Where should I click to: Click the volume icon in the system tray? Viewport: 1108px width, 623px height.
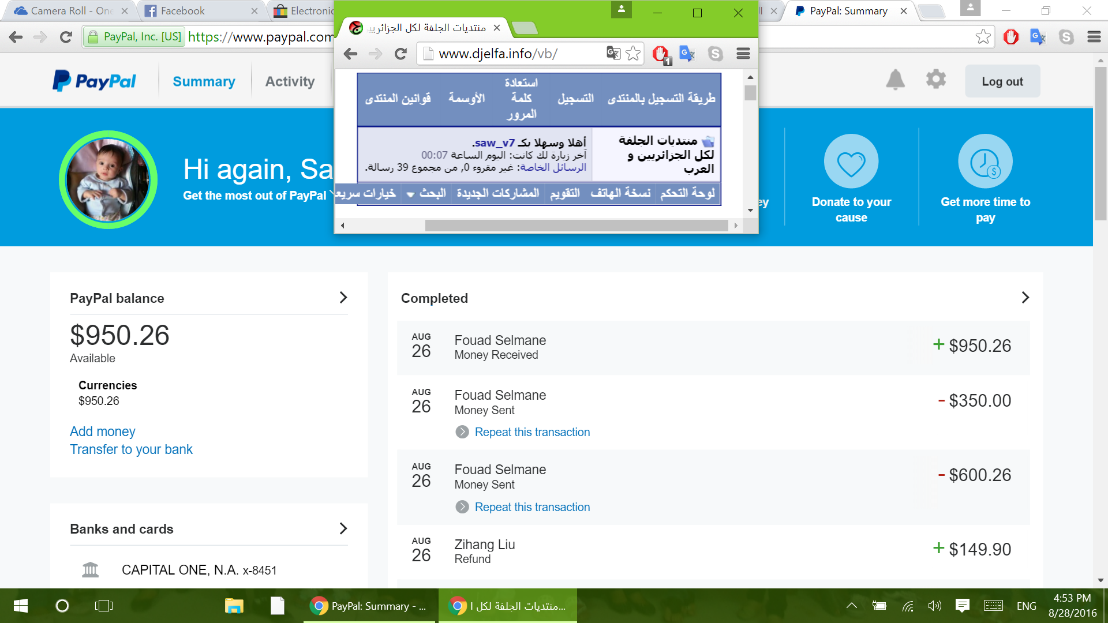click(934, 606)
